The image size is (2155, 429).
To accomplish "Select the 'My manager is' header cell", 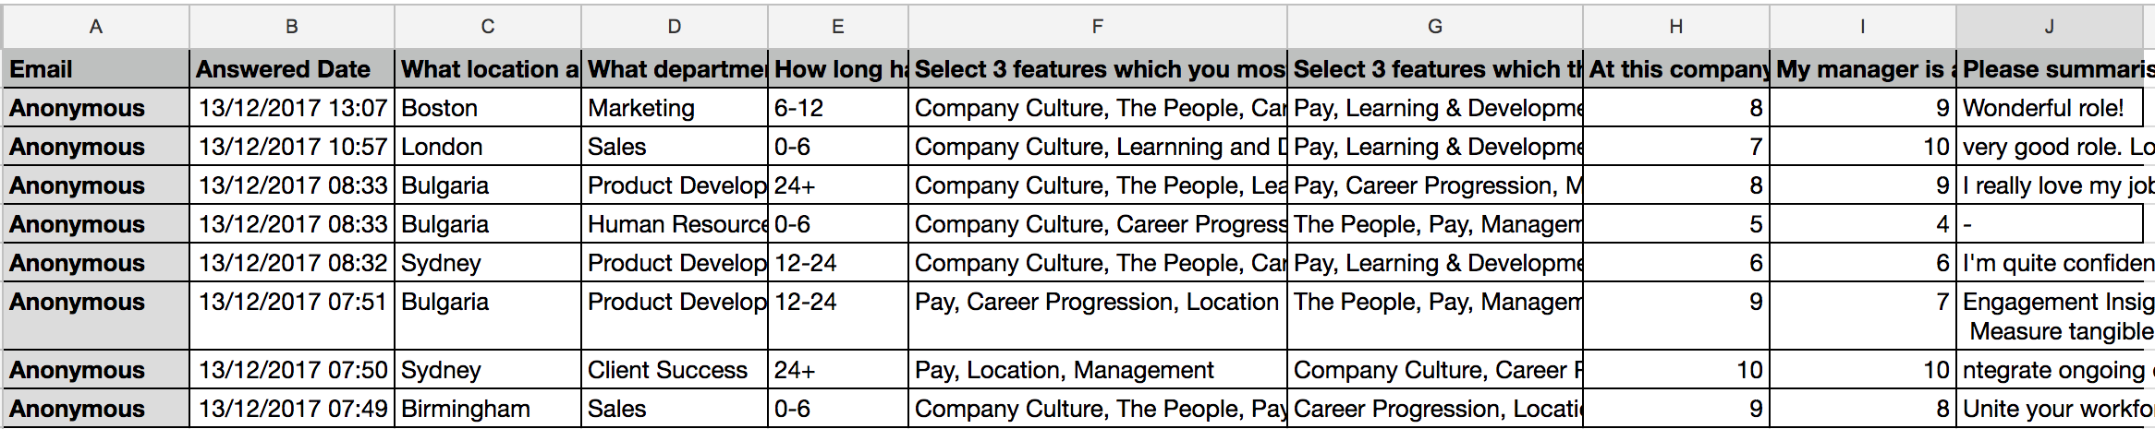I will 1862,69.
